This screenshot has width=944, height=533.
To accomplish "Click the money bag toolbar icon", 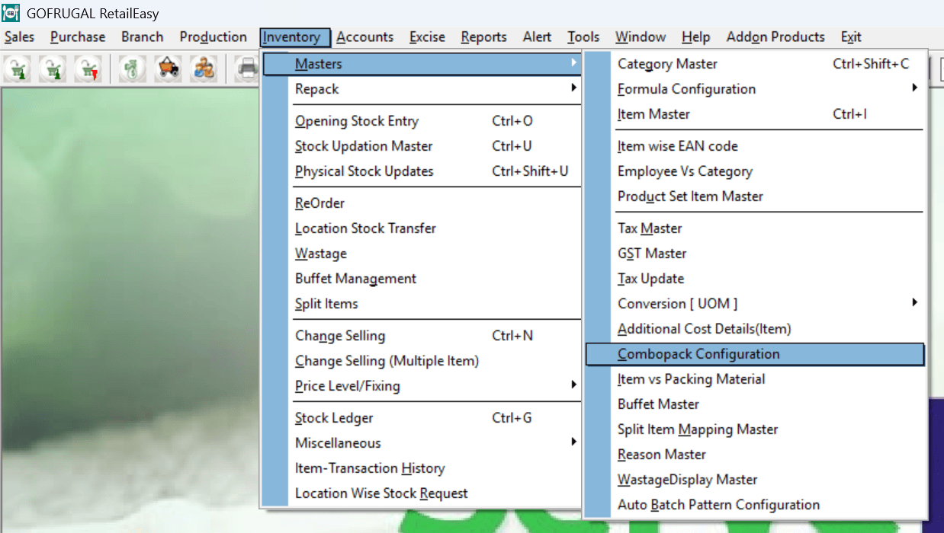I will click(131, 69).
